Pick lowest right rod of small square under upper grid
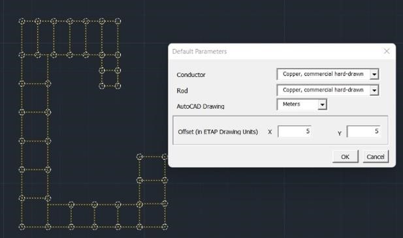This screenshot has width=403, height=238. tap(118, 85)
